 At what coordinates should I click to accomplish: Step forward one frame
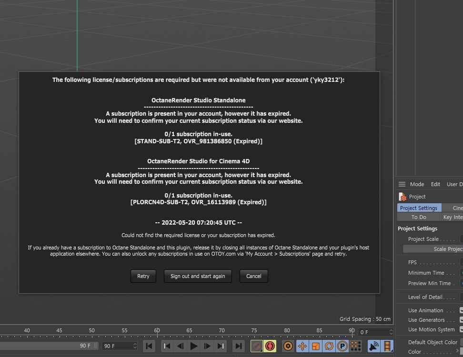tap(207, 346)
